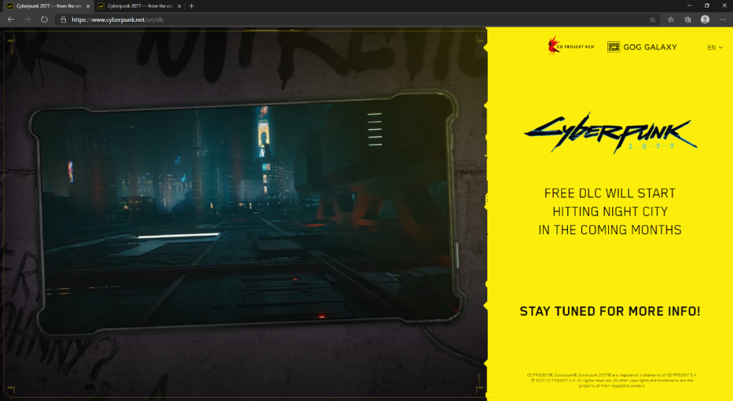
Task: Open the Collections icon
Action: (688, 20)
